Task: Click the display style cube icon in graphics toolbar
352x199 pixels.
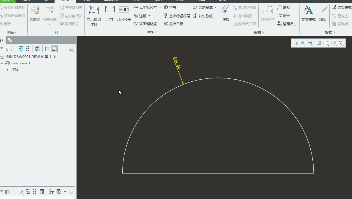Action: pos(326,43)
